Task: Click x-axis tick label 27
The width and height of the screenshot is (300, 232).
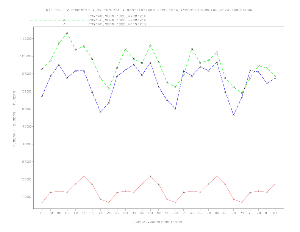Action: pos(117,213)
